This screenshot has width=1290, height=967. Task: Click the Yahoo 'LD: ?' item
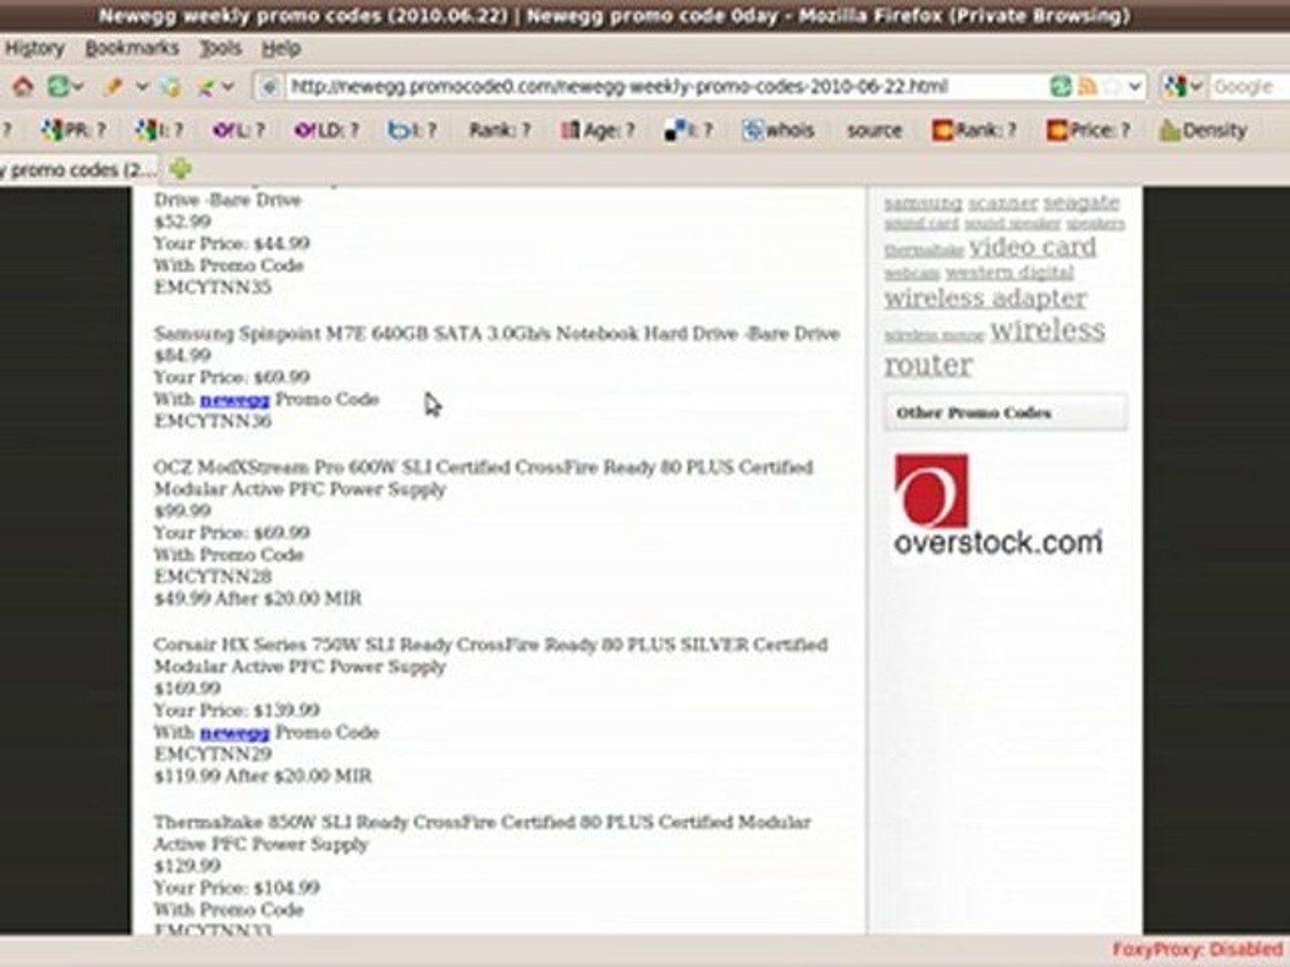[327, 131]
